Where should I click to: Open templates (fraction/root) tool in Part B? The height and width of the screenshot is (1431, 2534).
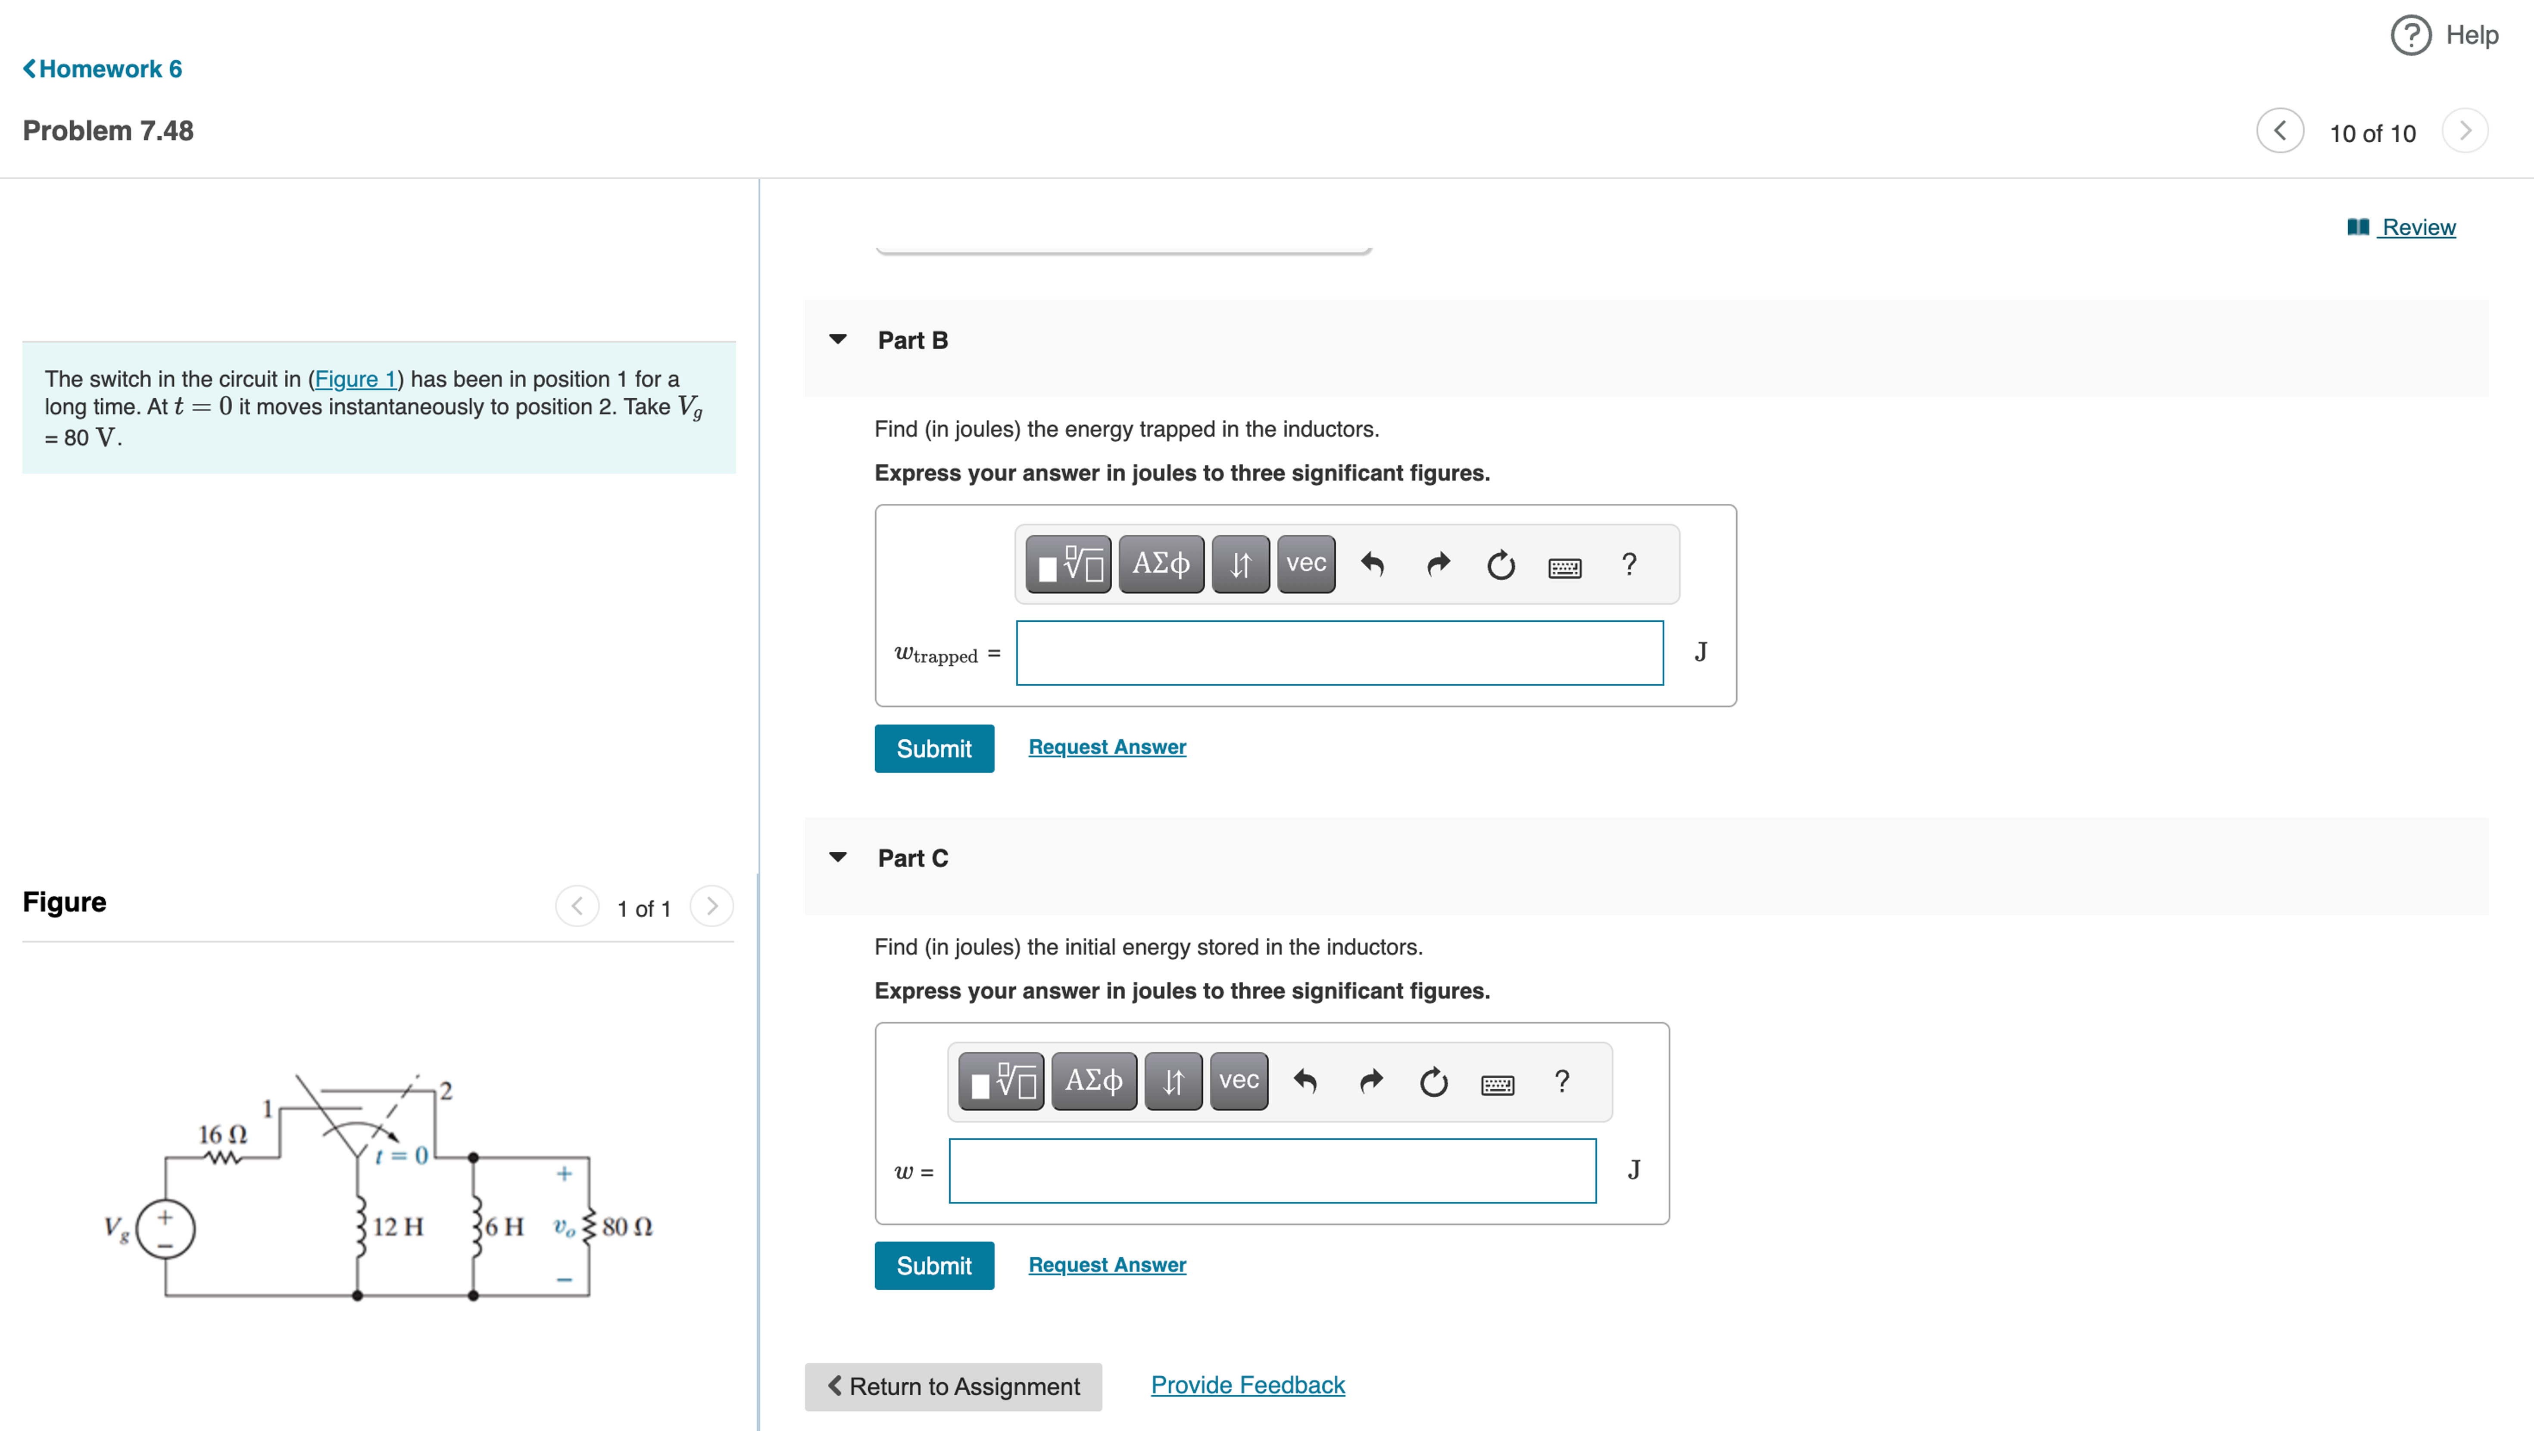click(x=1068, y=564)
